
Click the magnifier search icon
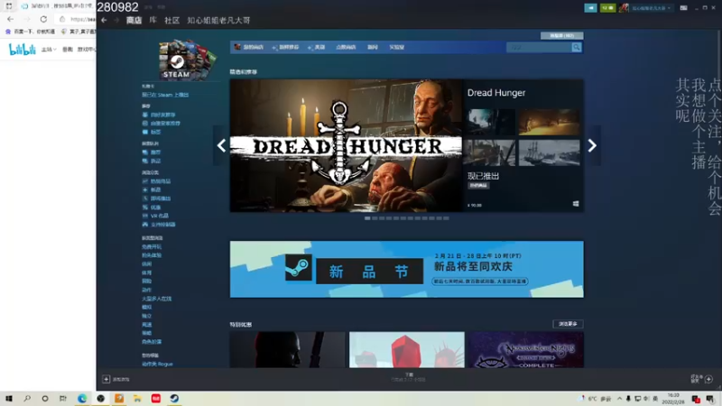coord(577,48)
